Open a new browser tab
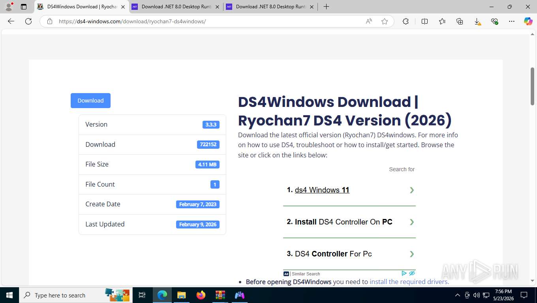 [326, 7]
